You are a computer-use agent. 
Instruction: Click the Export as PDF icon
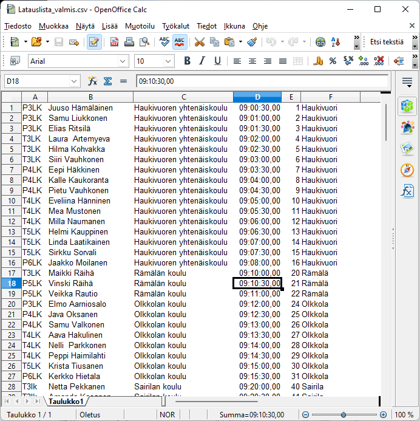114,42
